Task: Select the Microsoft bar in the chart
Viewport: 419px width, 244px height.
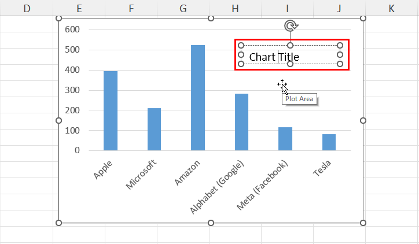Action: [154, 129]
